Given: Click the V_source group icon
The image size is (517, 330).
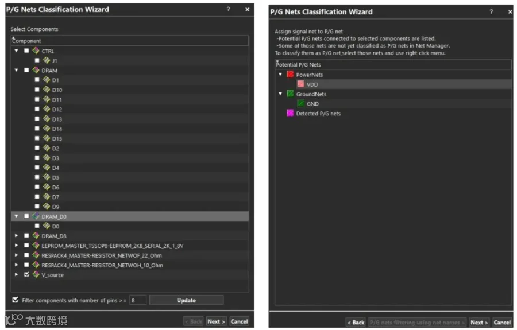Looking at the screenshot, I should pos(36,274).
